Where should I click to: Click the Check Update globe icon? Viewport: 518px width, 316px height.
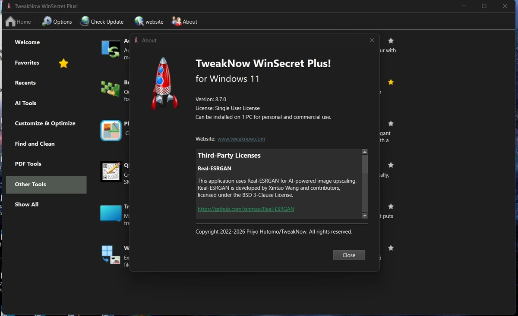click(85, 22)
